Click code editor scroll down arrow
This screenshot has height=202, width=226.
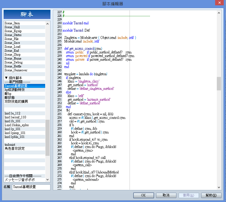pyautogui.click(x=219, y=187)
